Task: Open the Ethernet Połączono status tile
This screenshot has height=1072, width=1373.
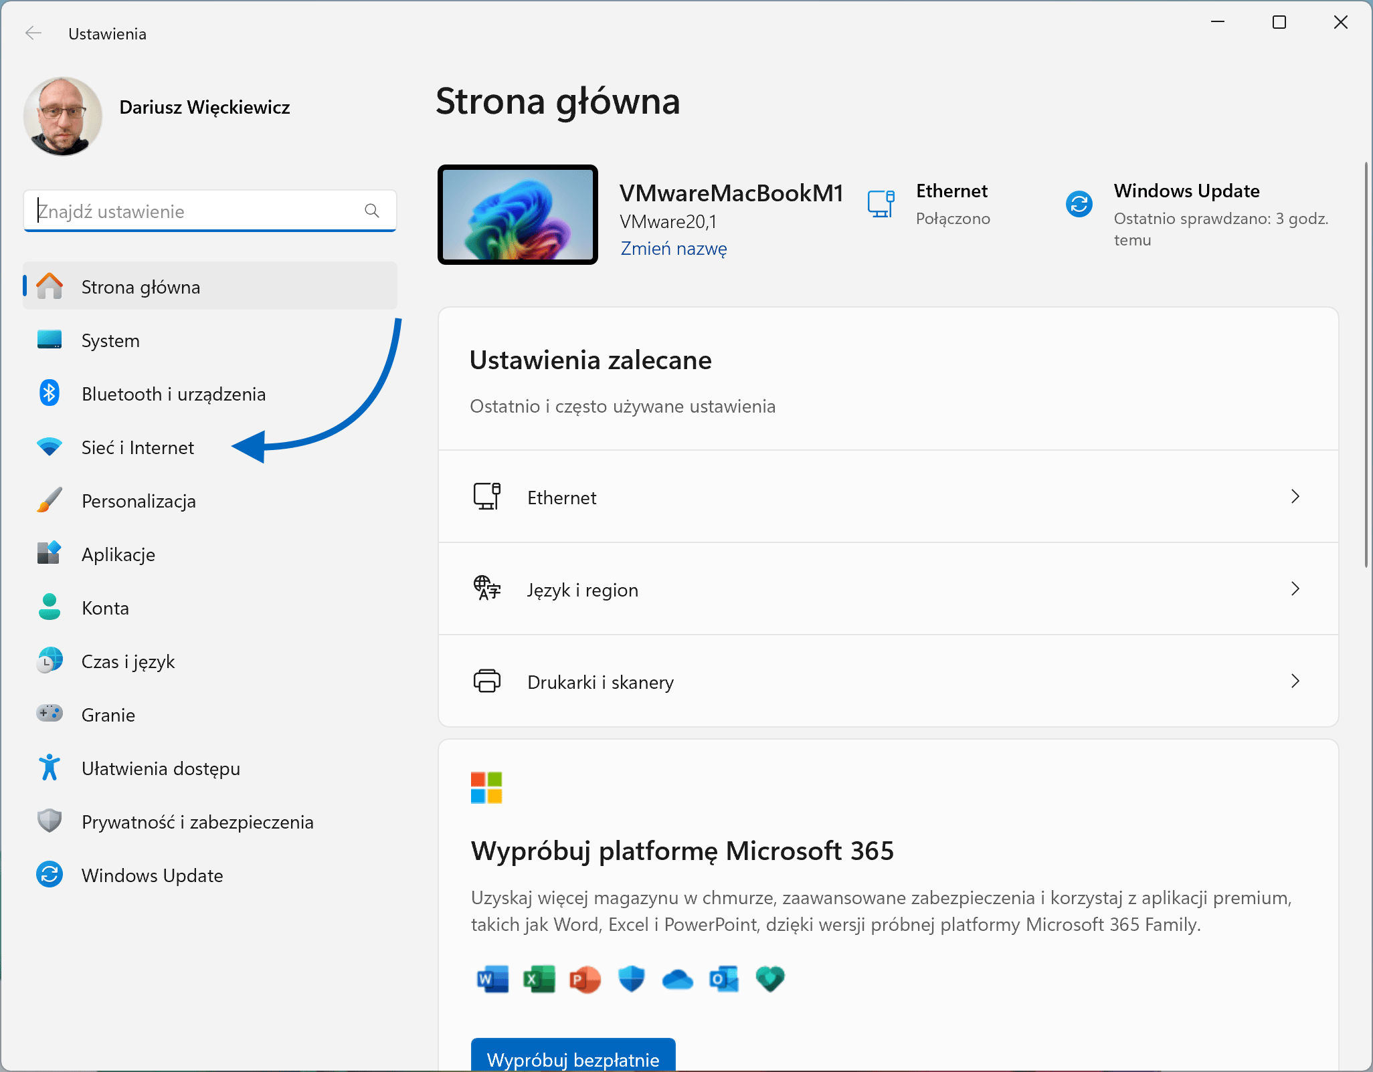Action: pyautogui.click(x=929, y=204)
